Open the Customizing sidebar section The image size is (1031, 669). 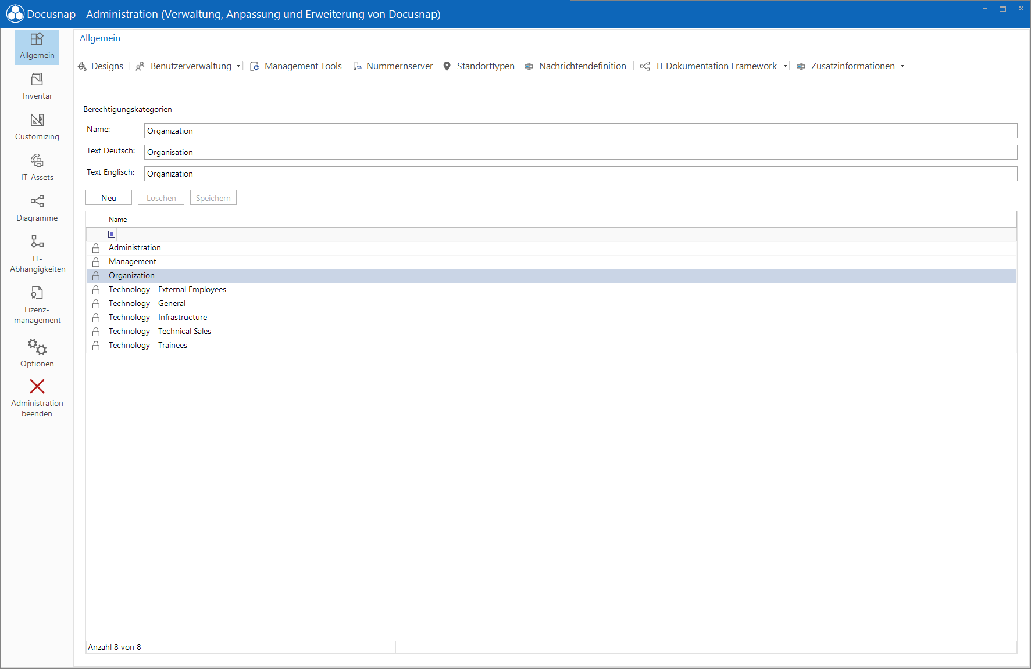[37, 127]
